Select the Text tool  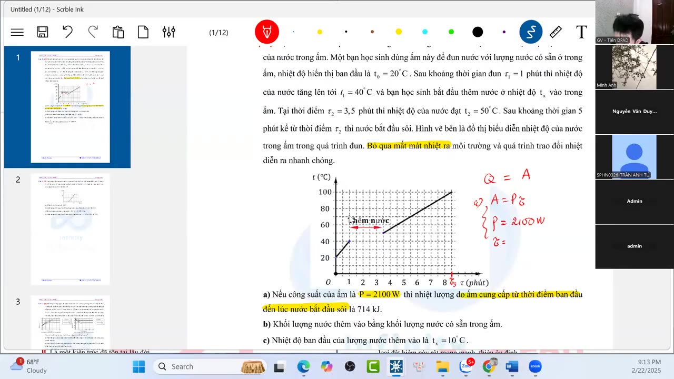click(x=581, y=33)
